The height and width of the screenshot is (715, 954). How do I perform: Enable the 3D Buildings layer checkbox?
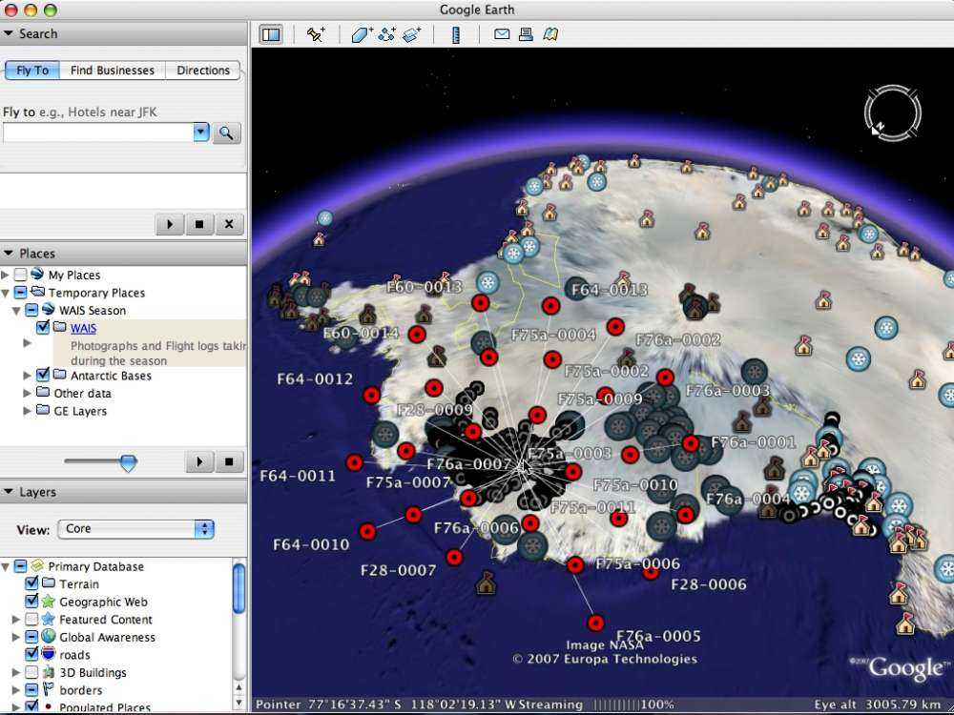[x=31, y=672]
